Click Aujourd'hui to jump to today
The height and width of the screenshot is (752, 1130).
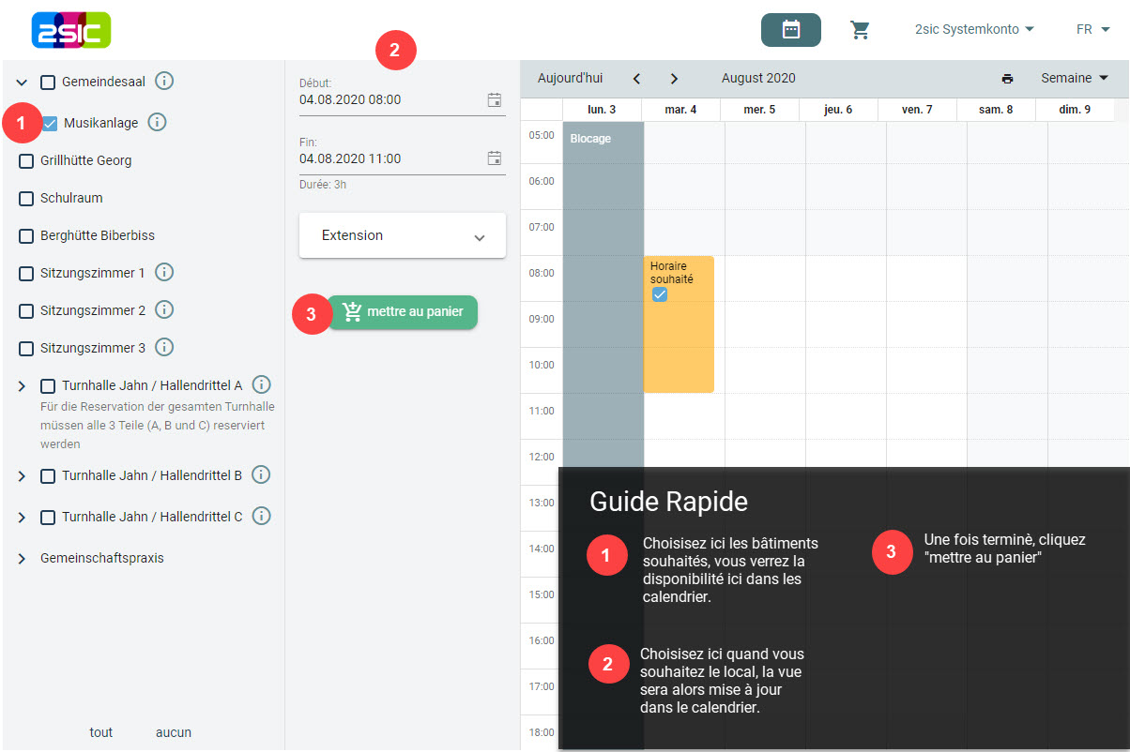click(570, 79)
